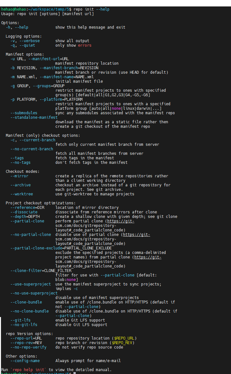Click the --standalone-manifest option
This screenshot has width=231, height=374.
click(34, 117)
